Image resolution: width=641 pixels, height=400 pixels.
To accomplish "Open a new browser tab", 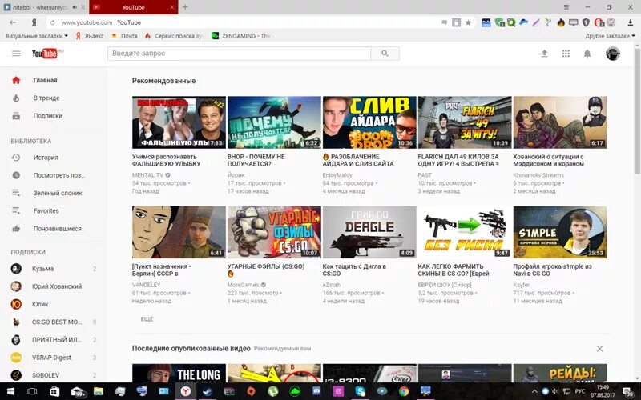I will pyautogui.click(x=185, y=7).
